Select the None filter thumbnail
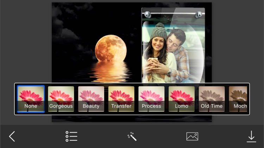Image resolution: width=264 pixels, height=148 pixels. (31, 99)
